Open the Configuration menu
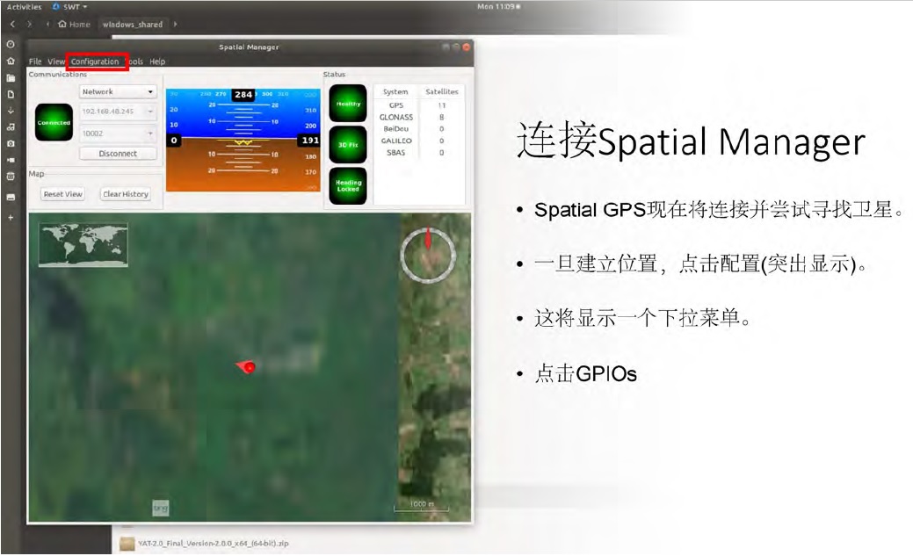This screenshot has width=913, height=556. [x=95, y=61]
